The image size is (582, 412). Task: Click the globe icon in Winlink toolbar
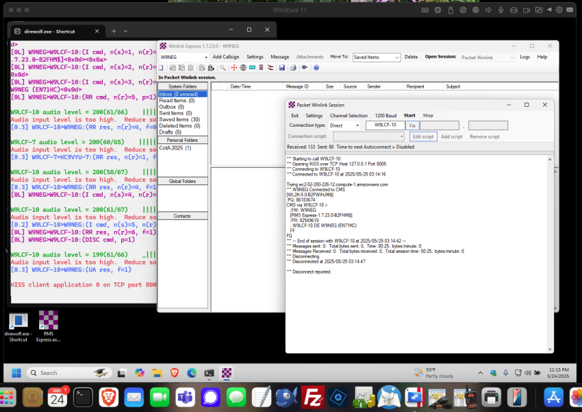(243, 68)
